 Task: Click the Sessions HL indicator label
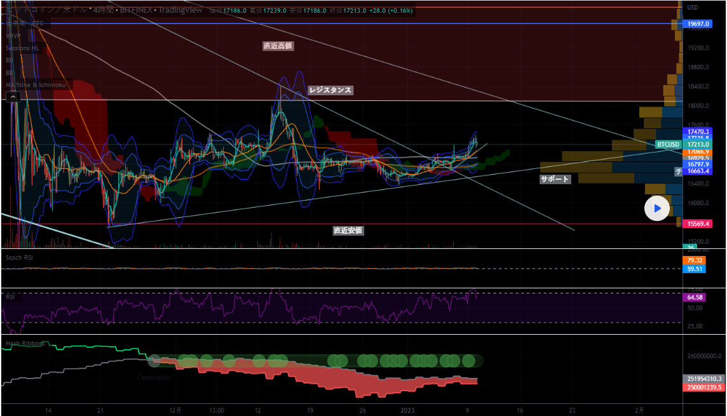click(x=22, y=48)
